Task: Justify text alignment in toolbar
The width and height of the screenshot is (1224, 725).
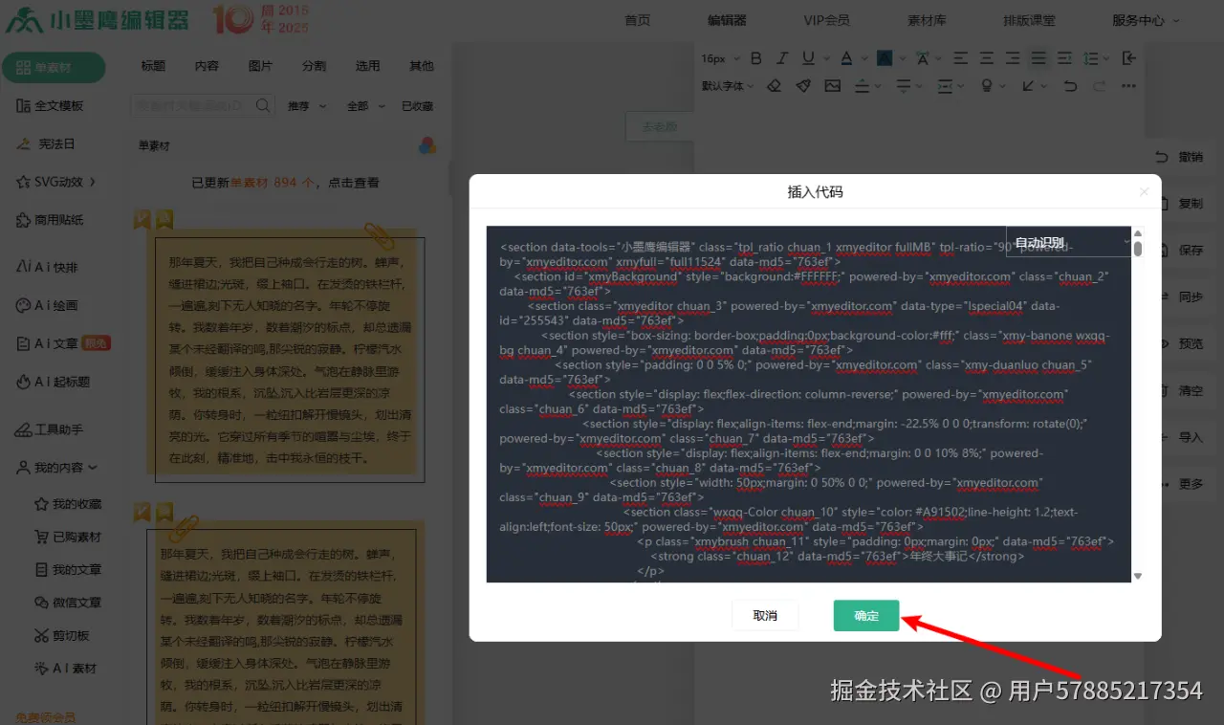Action: click(x=1038, y=58)
